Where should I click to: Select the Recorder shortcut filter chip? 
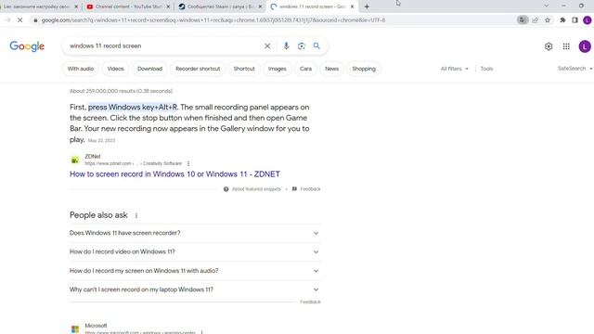pos(198,69)
